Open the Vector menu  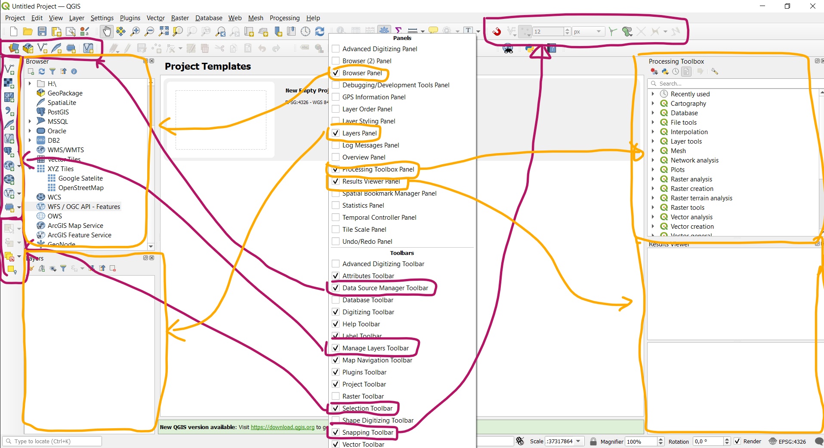tap(155, 18)
